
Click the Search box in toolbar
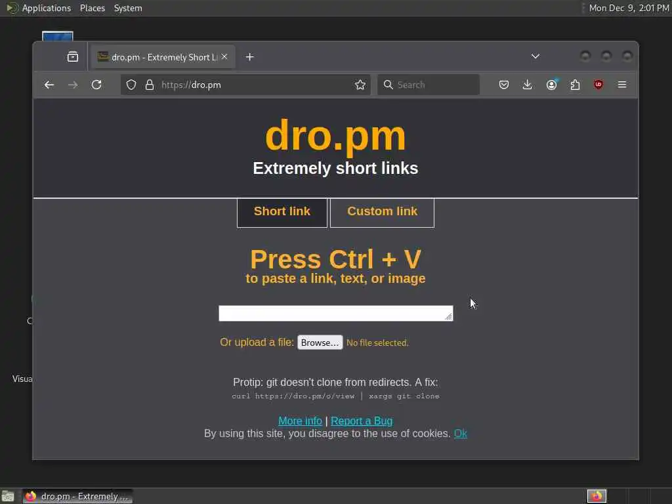tap(429, 85)
